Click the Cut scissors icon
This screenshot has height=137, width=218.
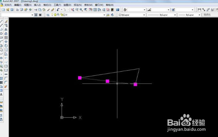click(36, 10)
